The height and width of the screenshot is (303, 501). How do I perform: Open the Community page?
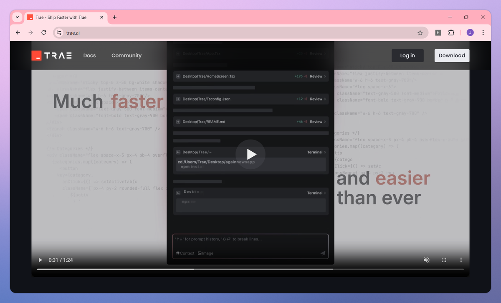click(127, 55)
